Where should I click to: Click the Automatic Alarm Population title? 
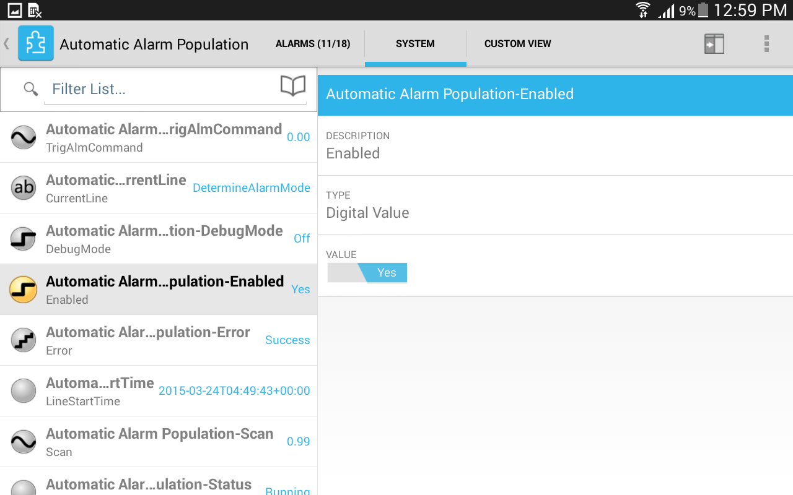154,45
